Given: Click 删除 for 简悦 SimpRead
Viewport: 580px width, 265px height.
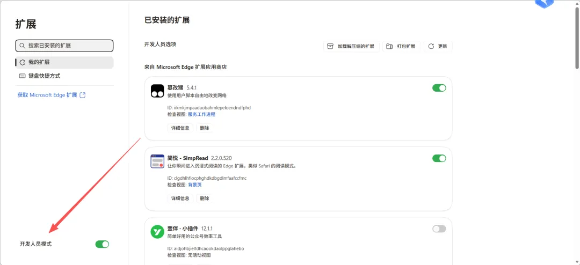Looking at the screenshot, I should [x=204, y=198].
